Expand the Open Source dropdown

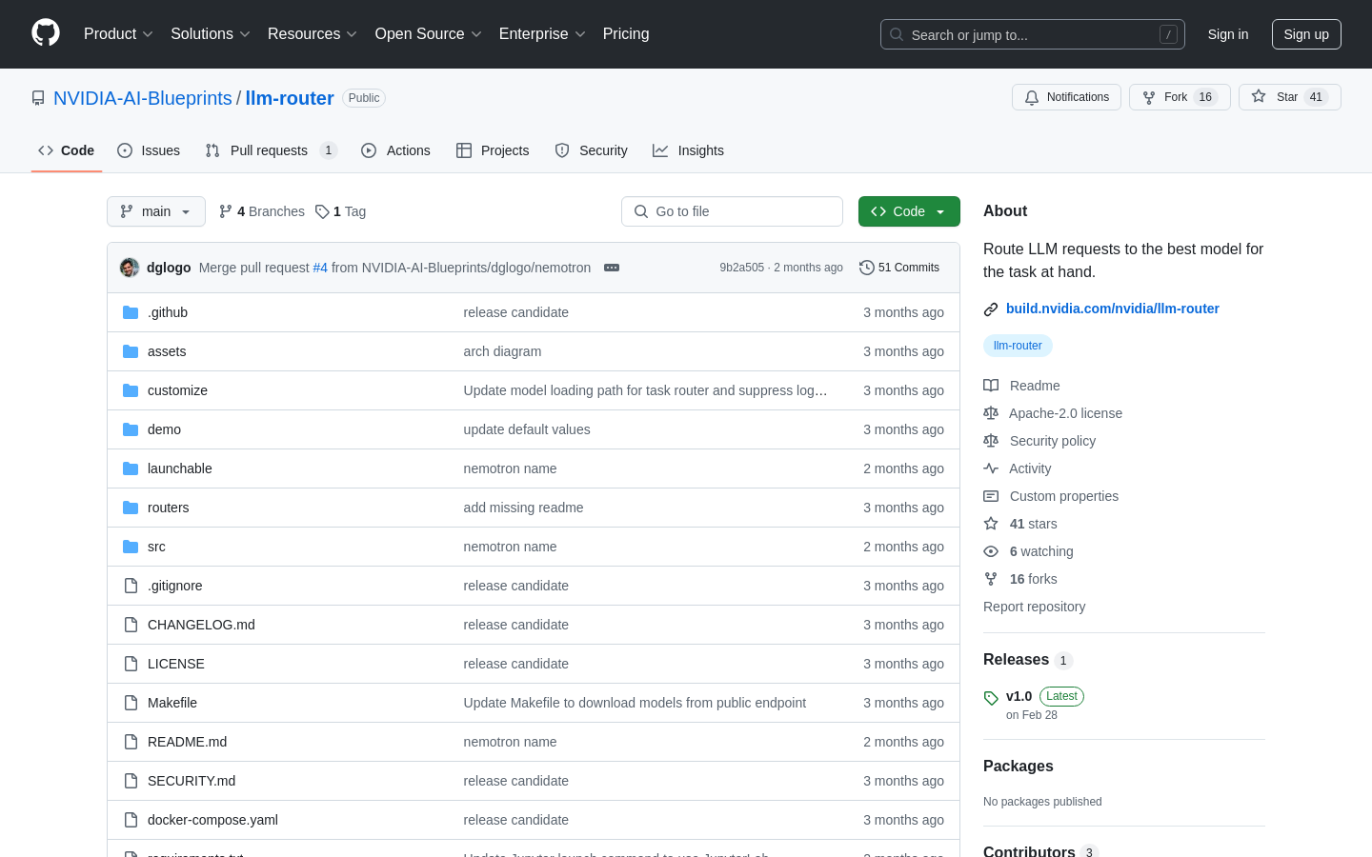(429, 34)
